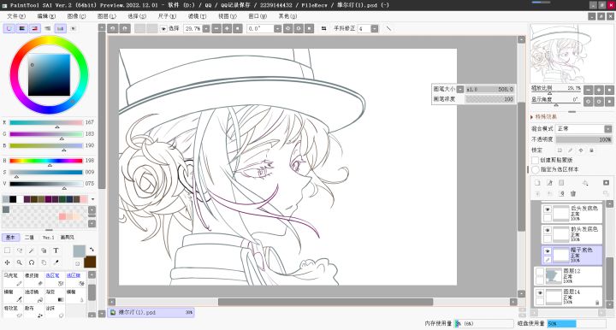The width and height of the screenshot is (616, 330).
Task: Select the 油漆桶 bucket tool
Action: click(33, 296)
